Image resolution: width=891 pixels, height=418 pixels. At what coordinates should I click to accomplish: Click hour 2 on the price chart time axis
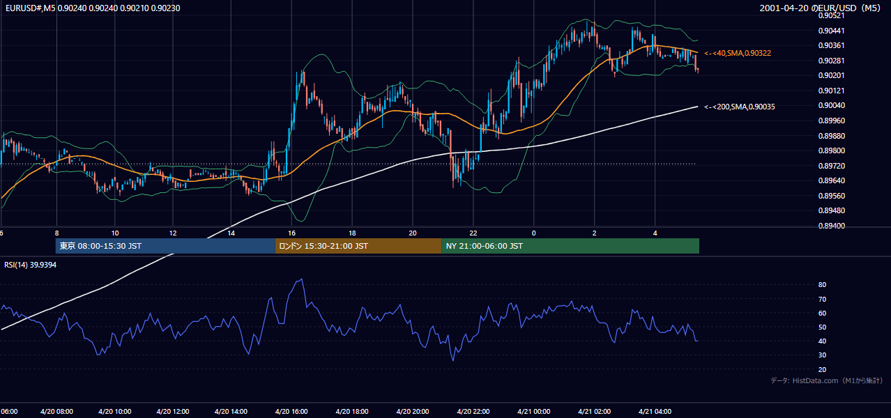[x=595, y=233]
